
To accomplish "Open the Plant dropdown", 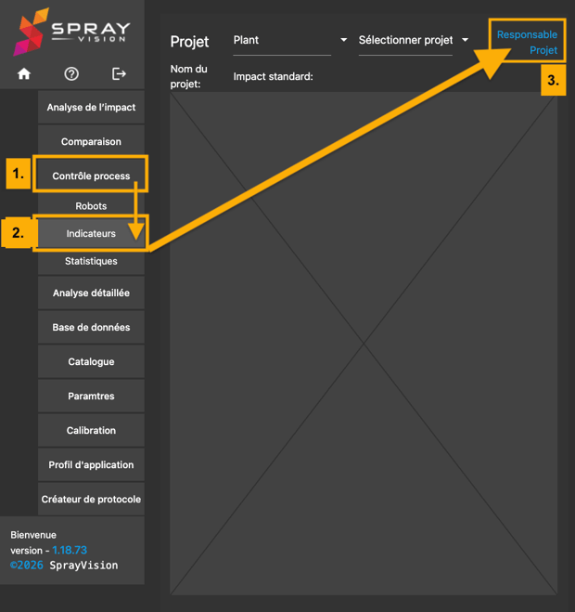I will point(290,40).
